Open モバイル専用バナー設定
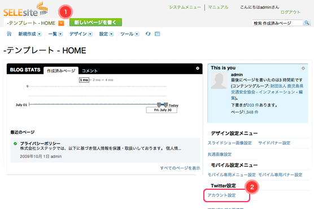The image size is (314, 209). (280, 175)
